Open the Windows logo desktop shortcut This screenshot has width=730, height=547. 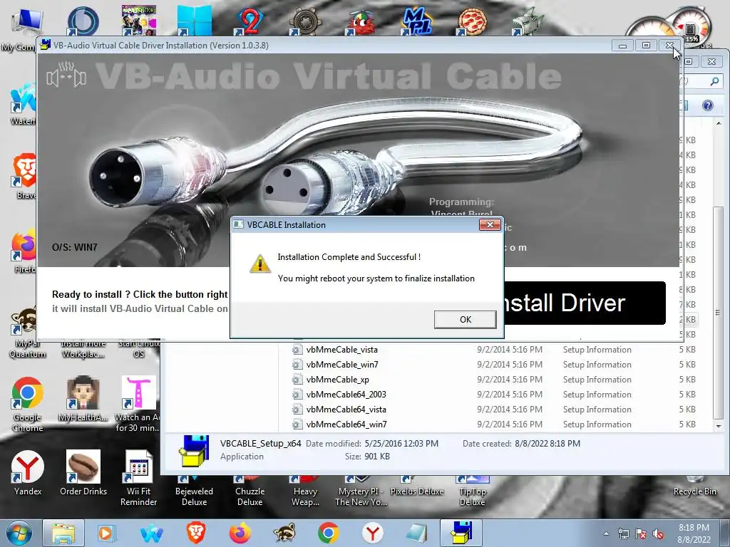[x=195, y=21]
